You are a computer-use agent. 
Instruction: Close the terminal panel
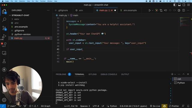click(x=188, y=74)
